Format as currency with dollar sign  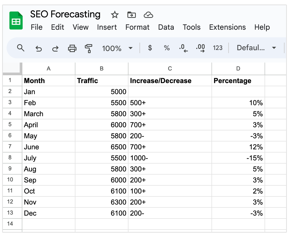(x=150, y=48)
